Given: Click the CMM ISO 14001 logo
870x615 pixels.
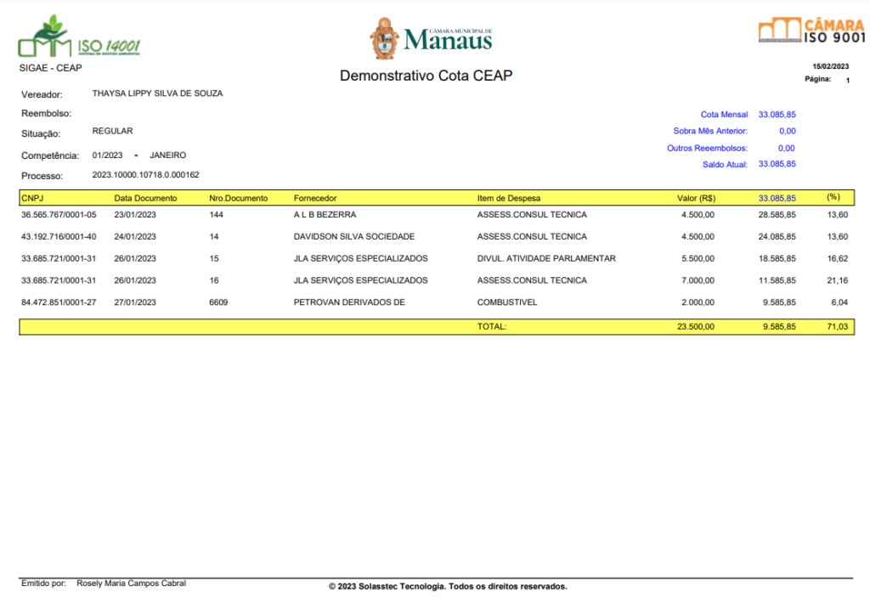Looking at the screenshot, I should click(x=79, y=37).
